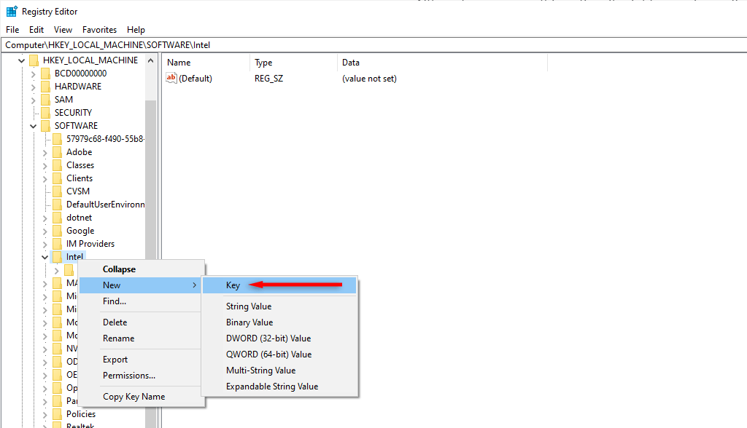747x428 pixels.
Task: Open the Favorites menu
Action: (99, 30)
